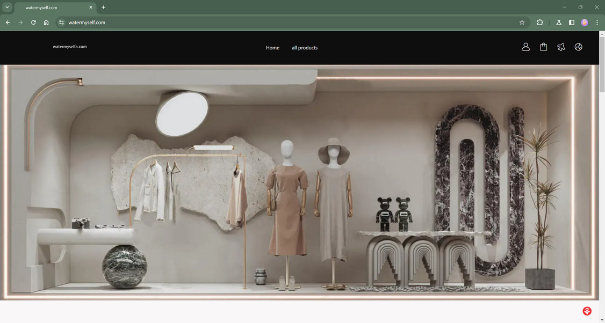Close the watermyself.com tab
605x323 pixels.
(91, 8)
